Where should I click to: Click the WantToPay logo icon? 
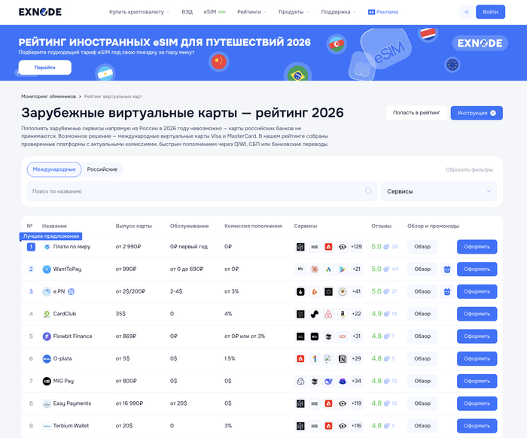point(47,269)
